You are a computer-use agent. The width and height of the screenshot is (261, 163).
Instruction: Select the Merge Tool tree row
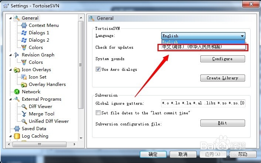[42, 114]
